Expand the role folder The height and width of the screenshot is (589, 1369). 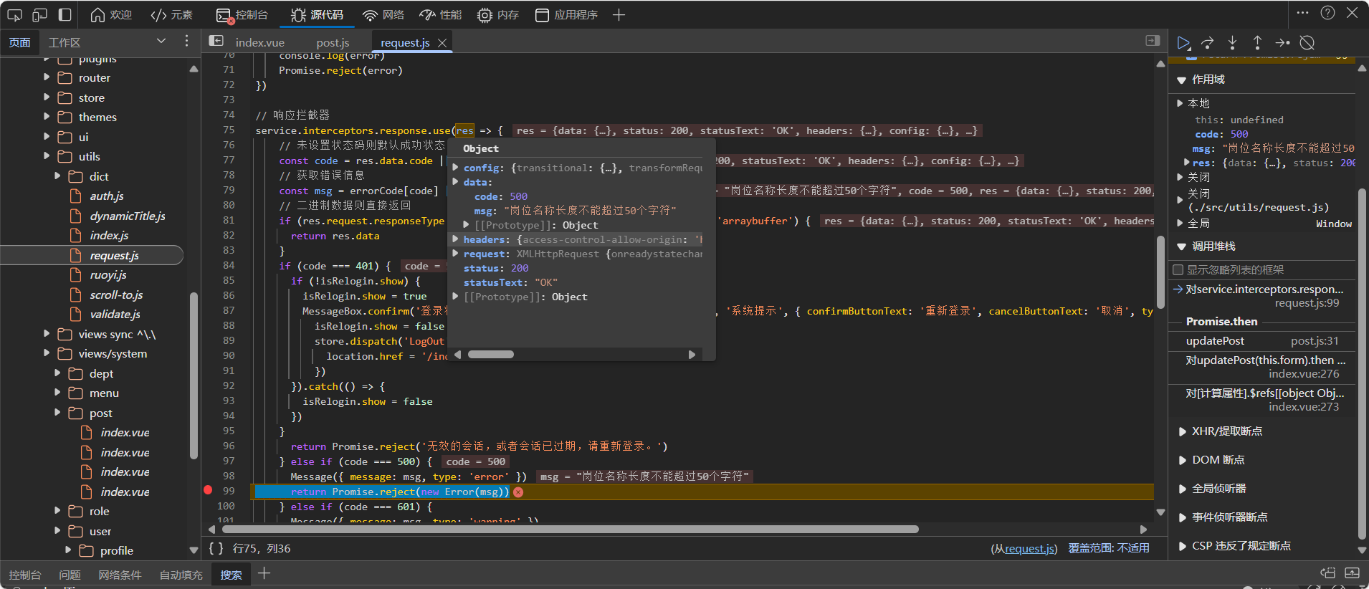tap(57, 511)
